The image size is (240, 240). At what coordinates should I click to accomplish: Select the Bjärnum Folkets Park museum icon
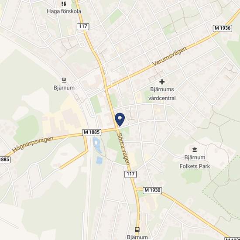pyautogui.click(x=195, y=150)
